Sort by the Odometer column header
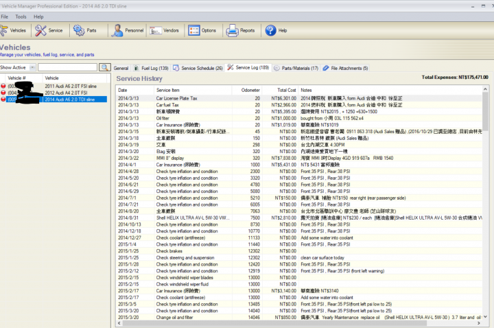 tap(246, 90)
